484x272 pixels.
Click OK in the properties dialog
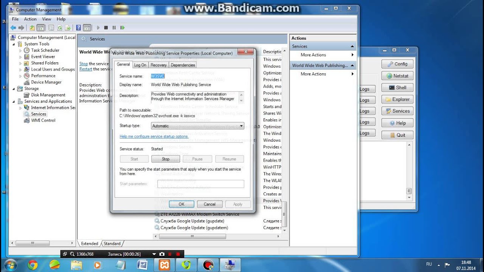click(181, 204)
